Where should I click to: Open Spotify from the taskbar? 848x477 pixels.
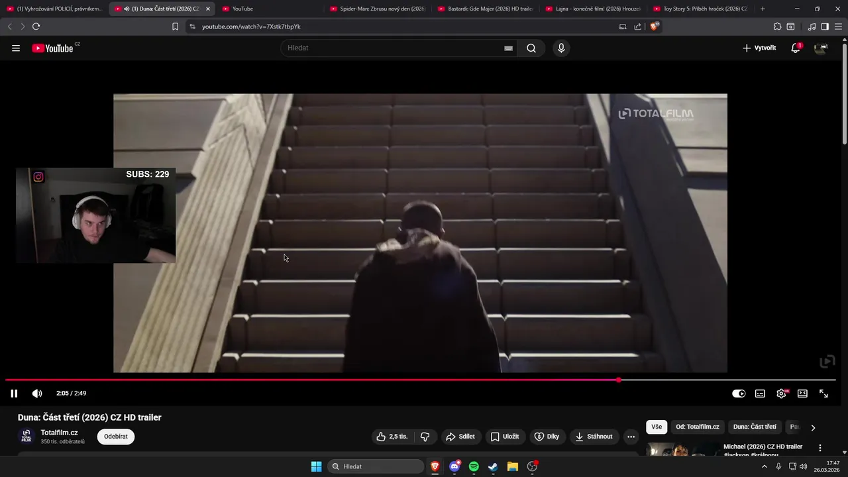(474, 466)
